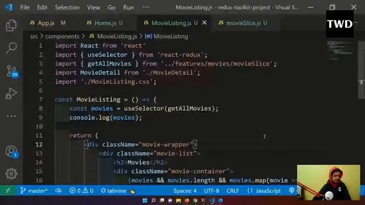Screen dimensions: 365x205
Task: Open VS Code from the taskbar
Action: point(212,200)
